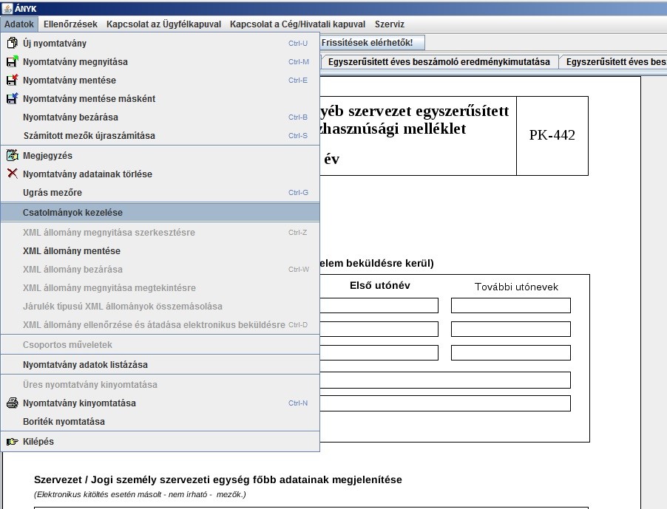Click the Frissítések elérhetők! button
This screenshot has width=667, height=509.
372,43
